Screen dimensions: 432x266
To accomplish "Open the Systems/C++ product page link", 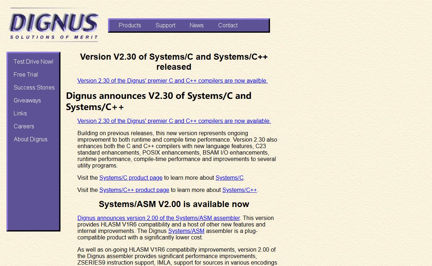I will point(134,190).
